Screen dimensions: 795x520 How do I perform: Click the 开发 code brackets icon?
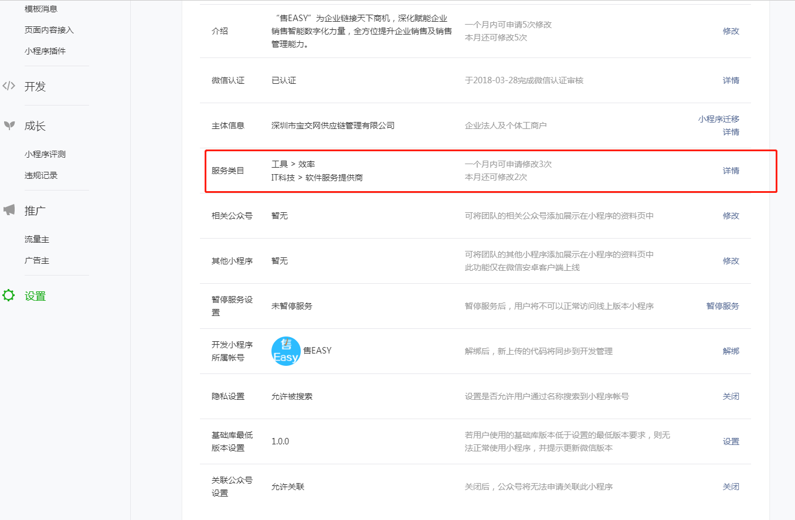point(9,86)
